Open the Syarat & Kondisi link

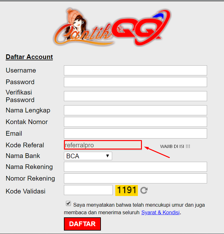point(160,212)
